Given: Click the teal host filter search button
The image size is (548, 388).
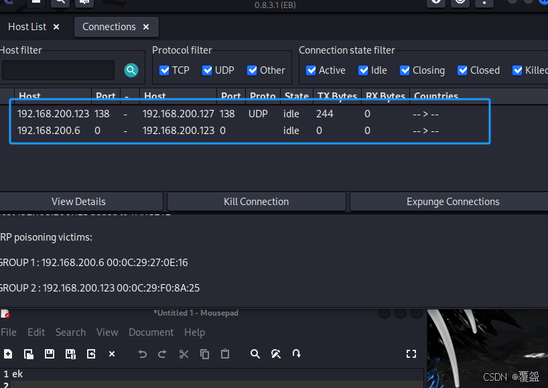Looking at the screenshot, I should point(131,70).
